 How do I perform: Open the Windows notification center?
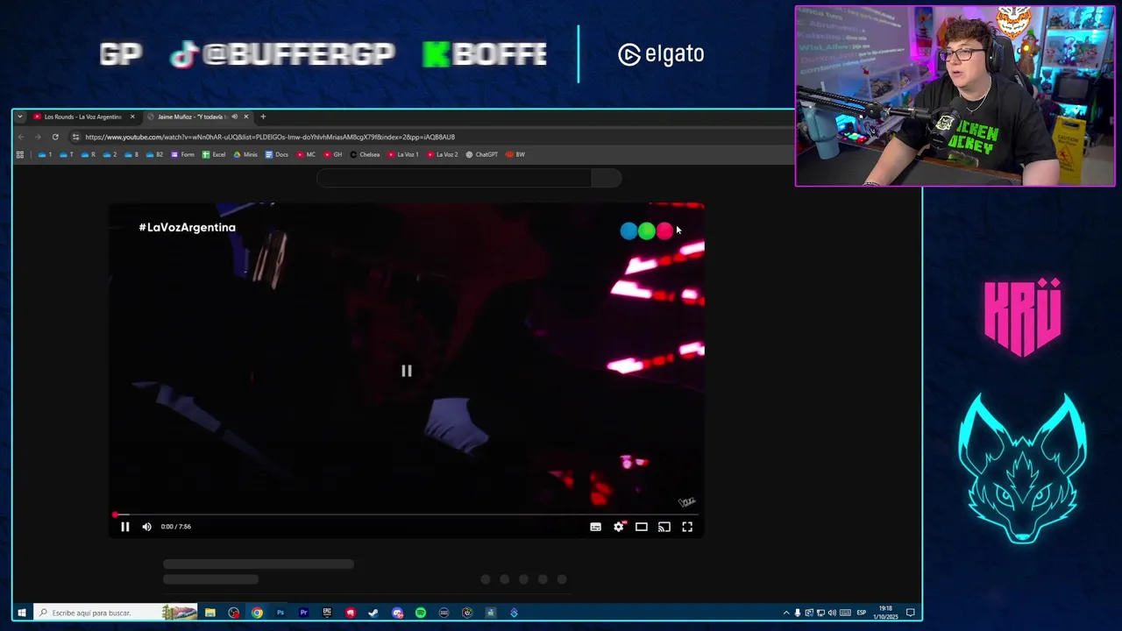[911, 613]
